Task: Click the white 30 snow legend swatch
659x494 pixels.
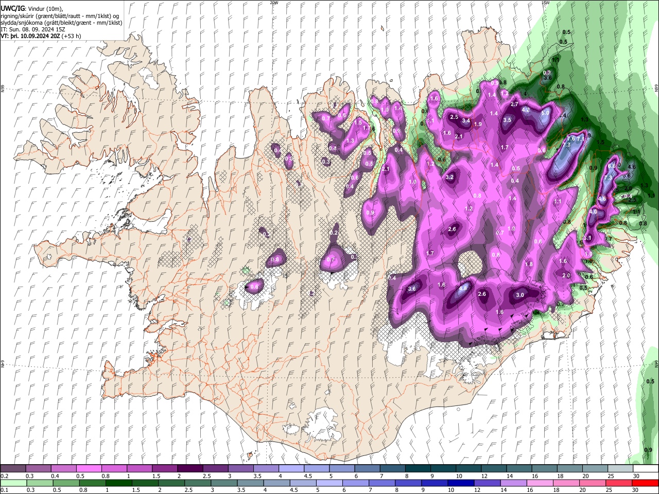Action: point(645,469)
